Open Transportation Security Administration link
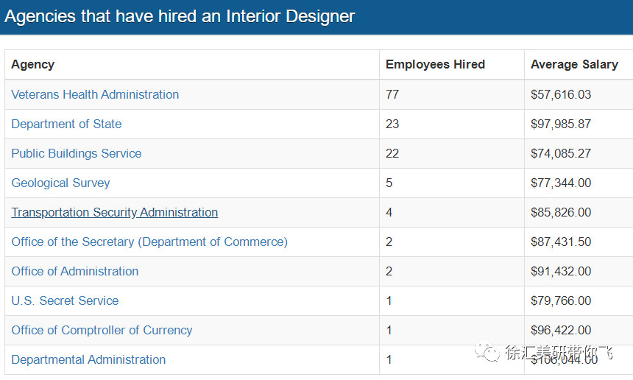The width and height of the screenshot is (633, 380). pos(115,212)
